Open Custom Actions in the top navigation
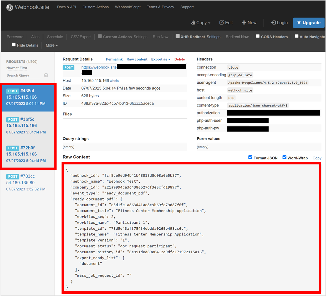 coord(95,7)
